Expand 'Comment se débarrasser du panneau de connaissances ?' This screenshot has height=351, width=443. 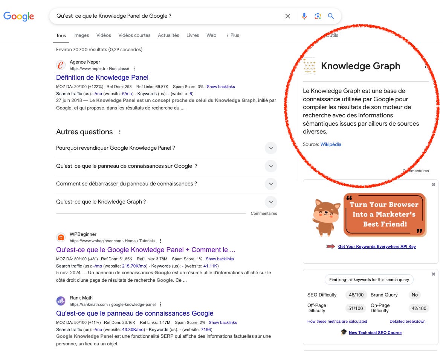point(271,184)
